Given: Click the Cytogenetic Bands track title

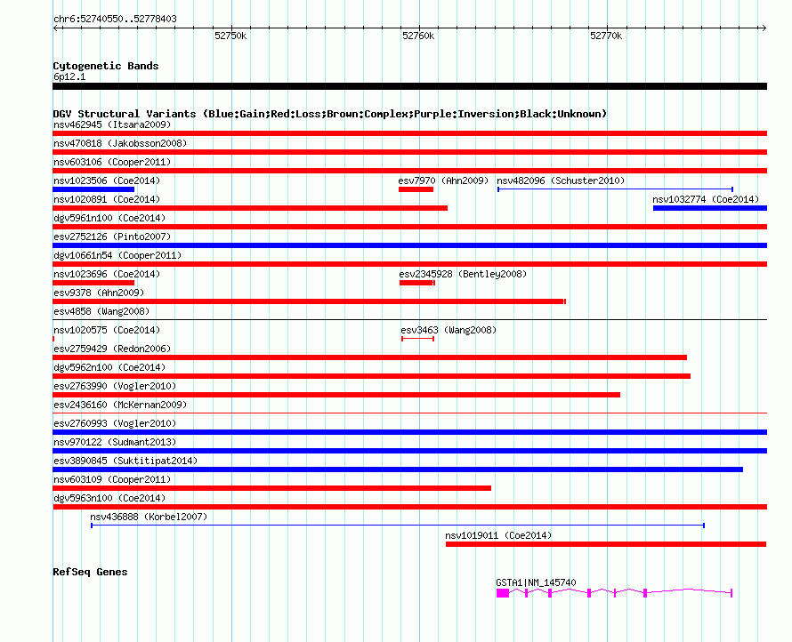Looking at the screenshot, I should (x=106, y=66).
